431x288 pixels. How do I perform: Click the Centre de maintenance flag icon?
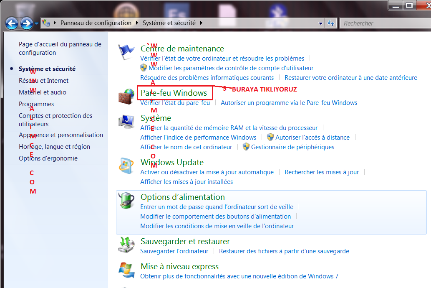[126, 52]
